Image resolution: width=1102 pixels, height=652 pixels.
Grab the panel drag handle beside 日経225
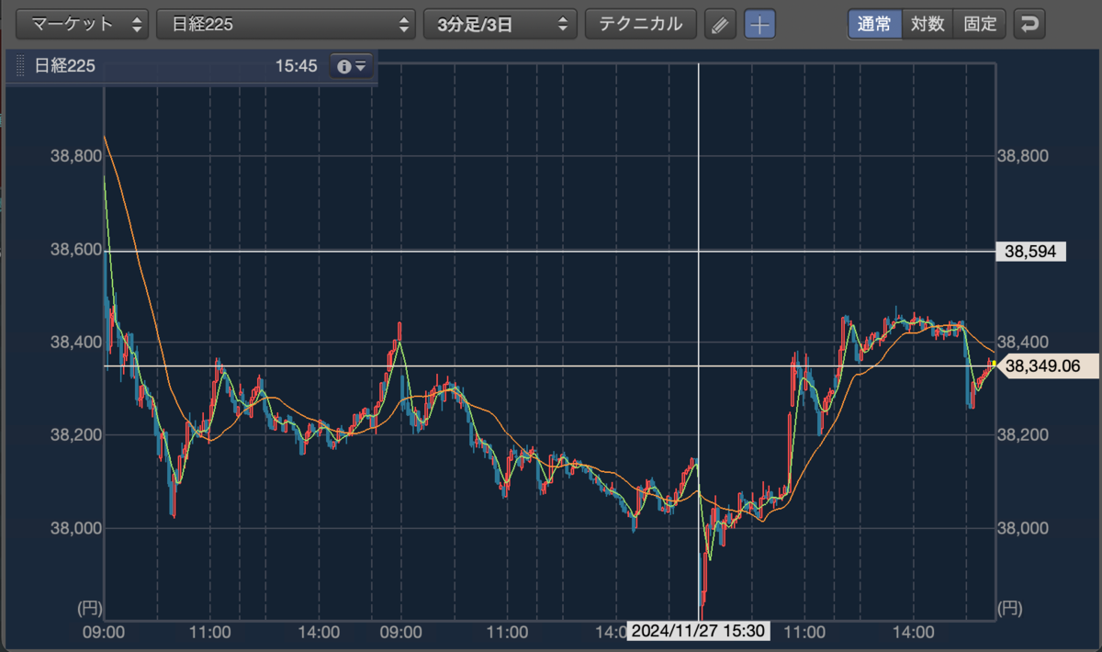click(x=19, y=66)
